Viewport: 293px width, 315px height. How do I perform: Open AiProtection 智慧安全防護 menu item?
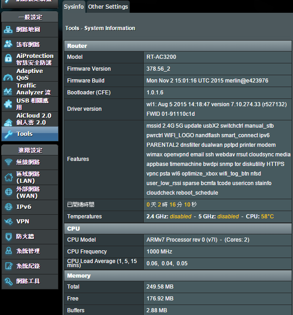30,59
